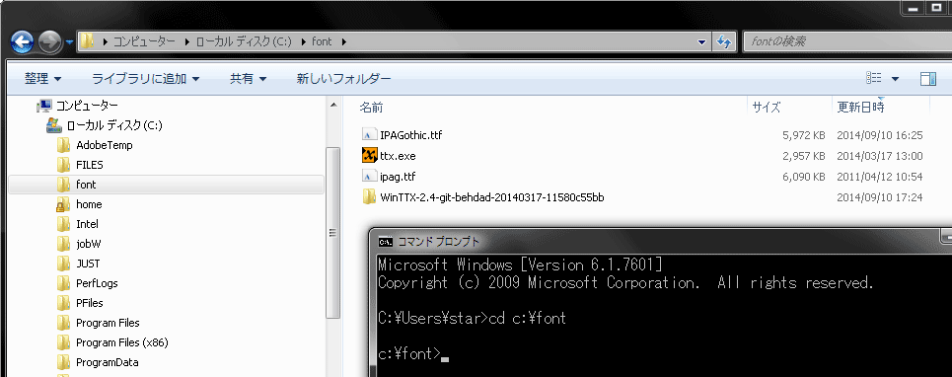Sort by the サイズ column header

click(x=767, y=108)
